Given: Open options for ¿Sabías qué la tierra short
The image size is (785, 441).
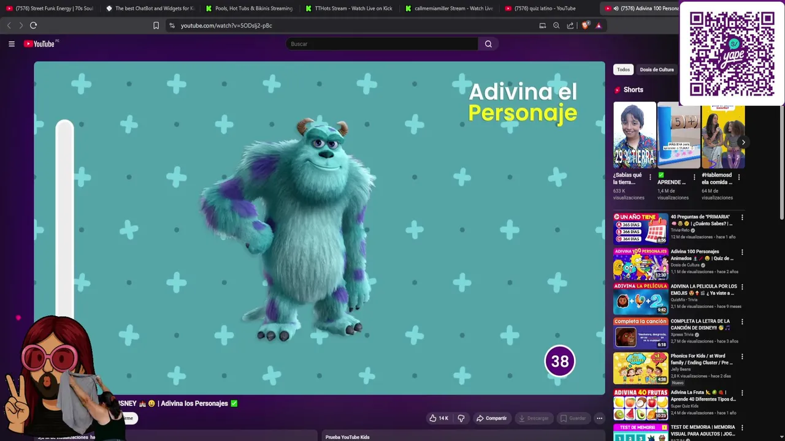Looking at the screenshot, I should coord(650,177).
